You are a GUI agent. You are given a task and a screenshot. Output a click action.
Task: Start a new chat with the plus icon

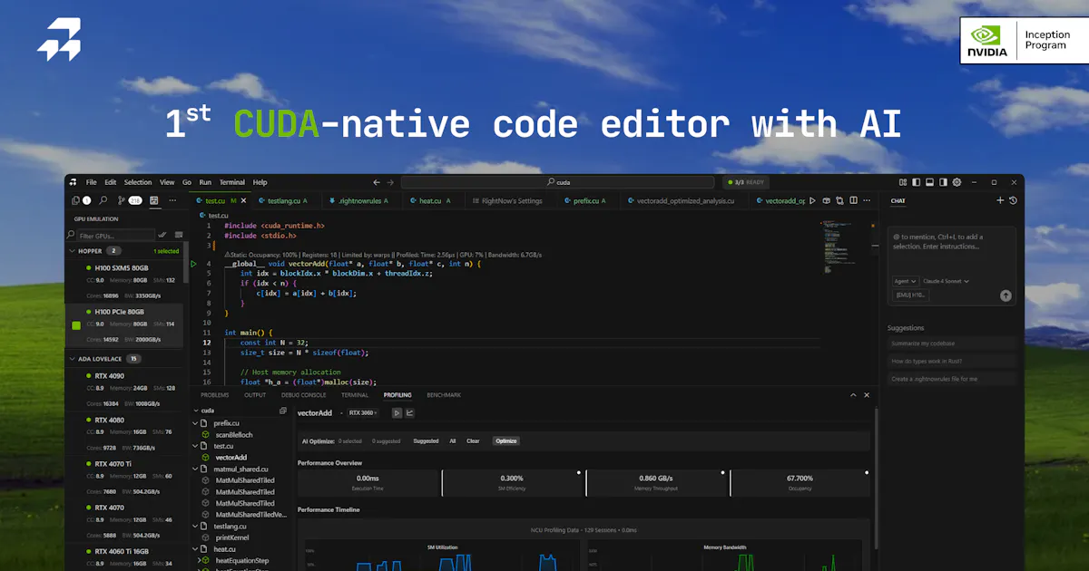coord(1000,200)
